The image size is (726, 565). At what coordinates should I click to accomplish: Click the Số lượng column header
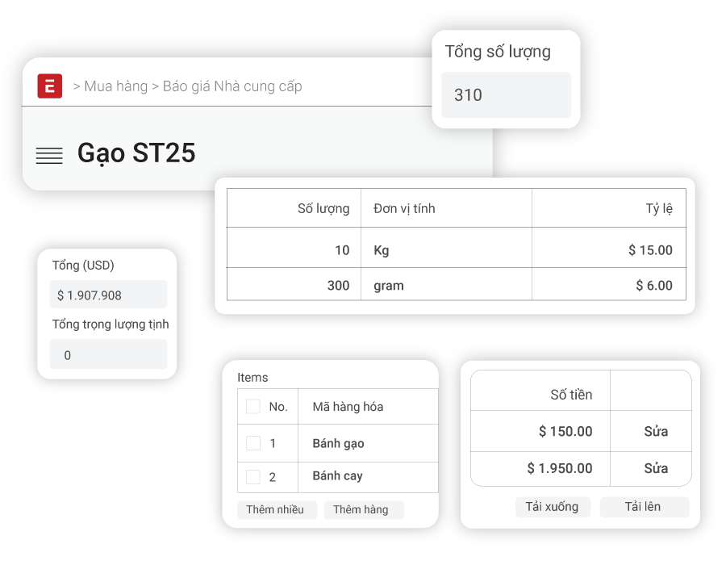pyautogui.click(x=323, y=208)
